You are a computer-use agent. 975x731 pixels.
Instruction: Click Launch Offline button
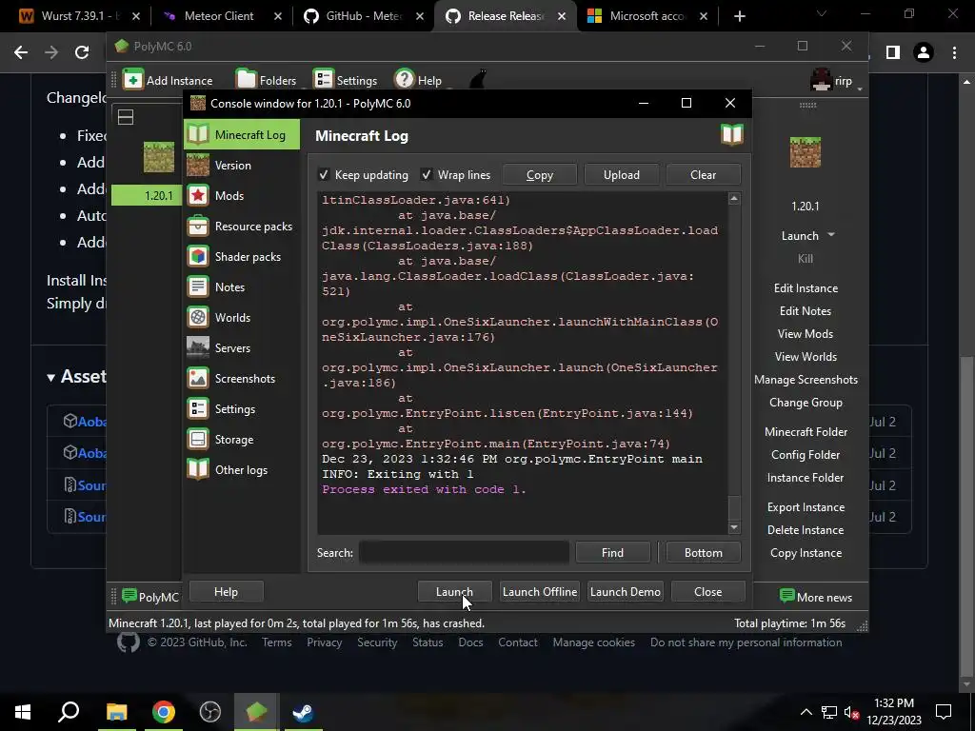click(540, 592)
